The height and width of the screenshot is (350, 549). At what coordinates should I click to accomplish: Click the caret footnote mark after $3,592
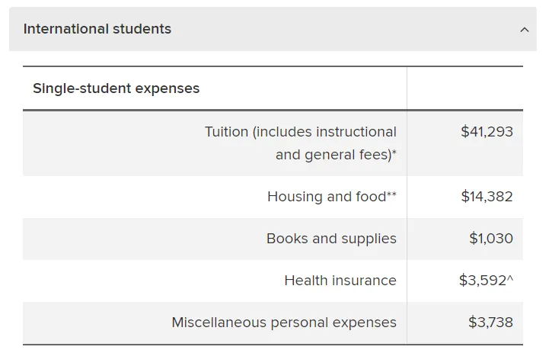(x=510, y=279)
